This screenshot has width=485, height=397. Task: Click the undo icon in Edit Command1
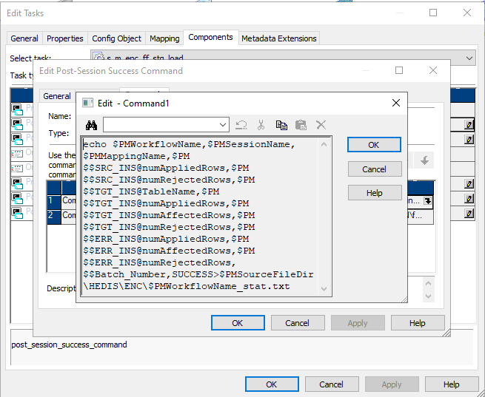241,125
